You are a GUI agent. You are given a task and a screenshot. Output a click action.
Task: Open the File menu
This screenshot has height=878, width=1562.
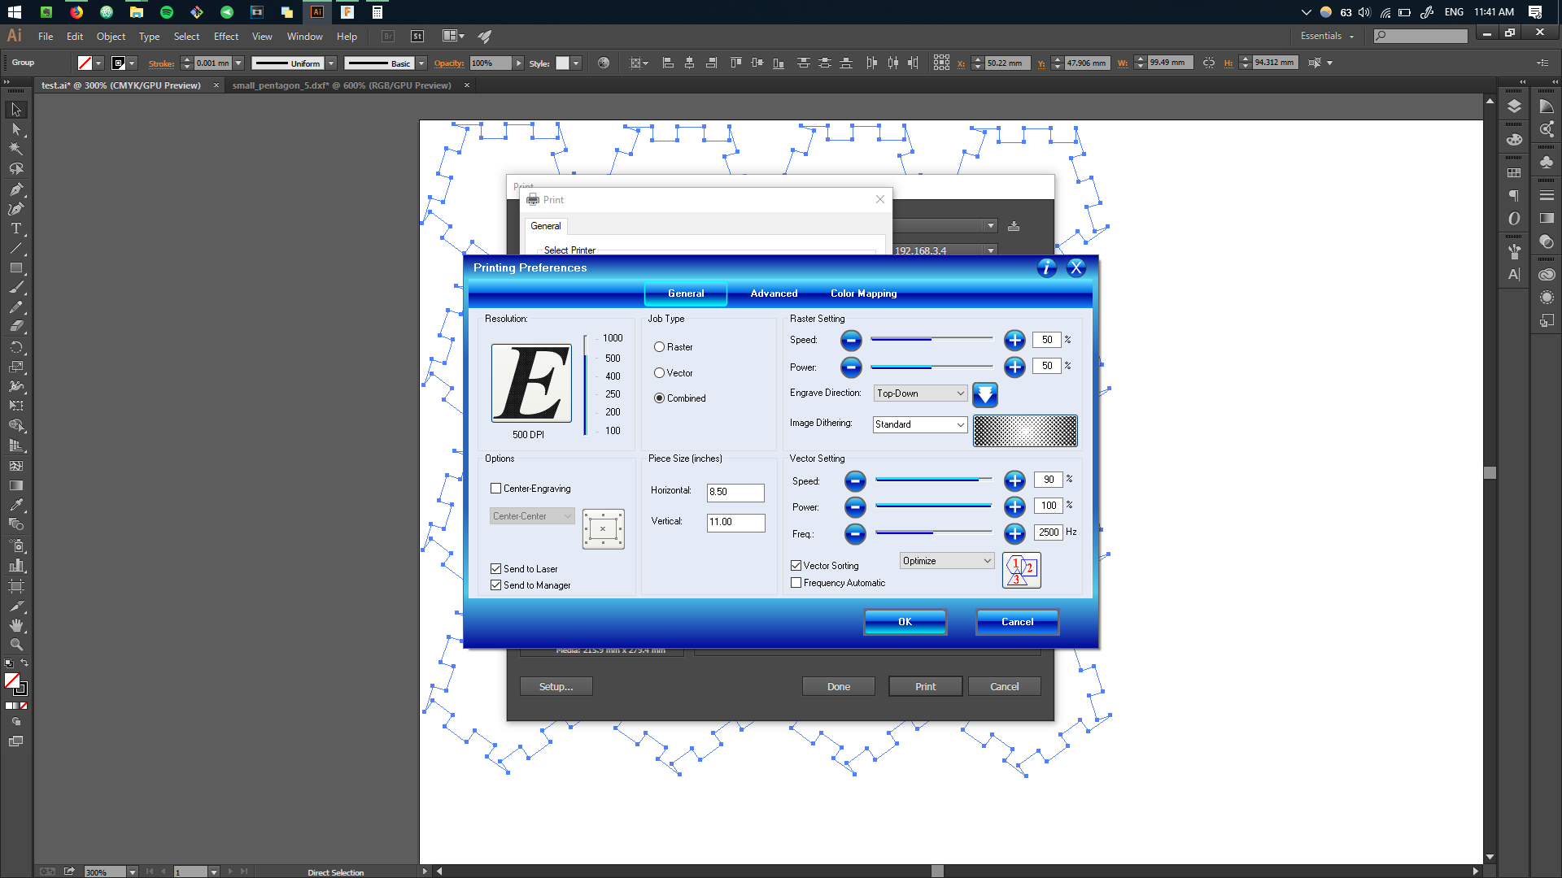pos(46,37)
